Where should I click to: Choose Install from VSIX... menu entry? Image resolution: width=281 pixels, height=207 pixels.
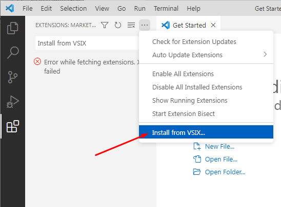tap(206, 132)
